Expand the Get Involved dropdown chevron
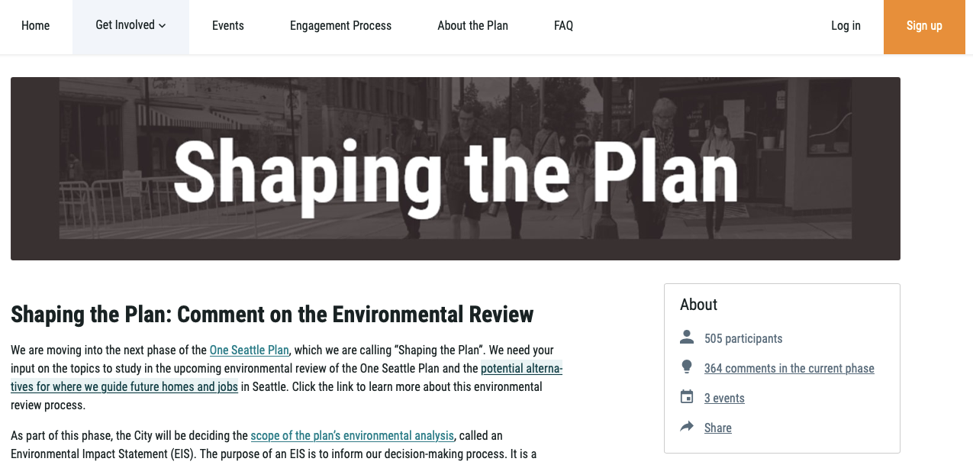973x465 pixels. [163, 26]
